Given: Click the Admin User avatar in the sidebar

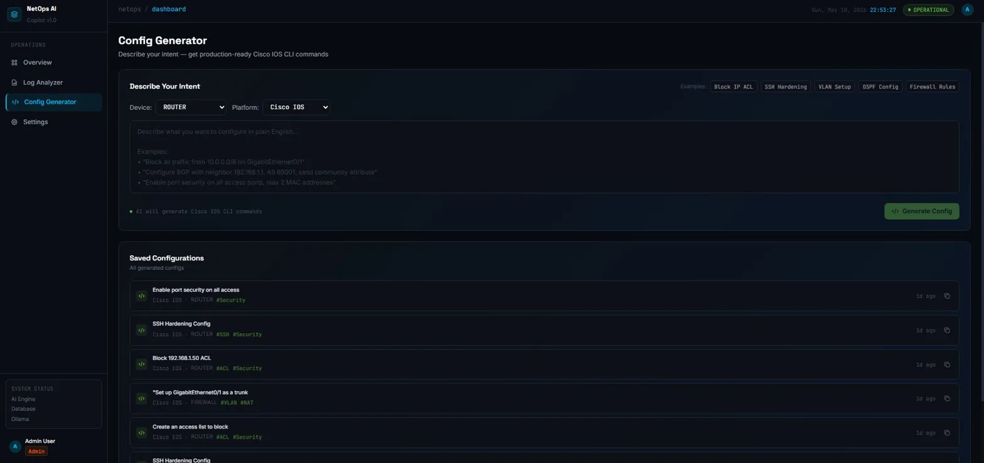Looking at the screenshot, I should coord(15,446).
